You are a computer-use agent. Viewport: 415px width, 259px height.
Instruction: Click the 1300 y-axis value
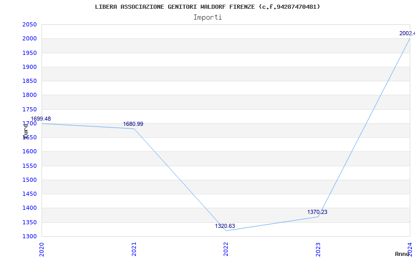coord(30,236)
